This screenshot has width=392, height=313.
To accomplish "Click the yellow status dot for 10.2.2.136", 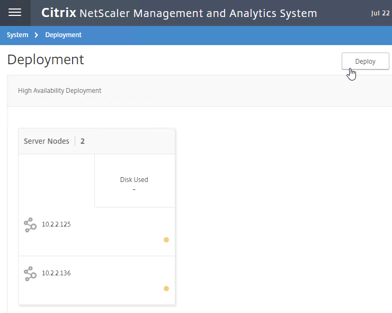I will tap(166, 289).
